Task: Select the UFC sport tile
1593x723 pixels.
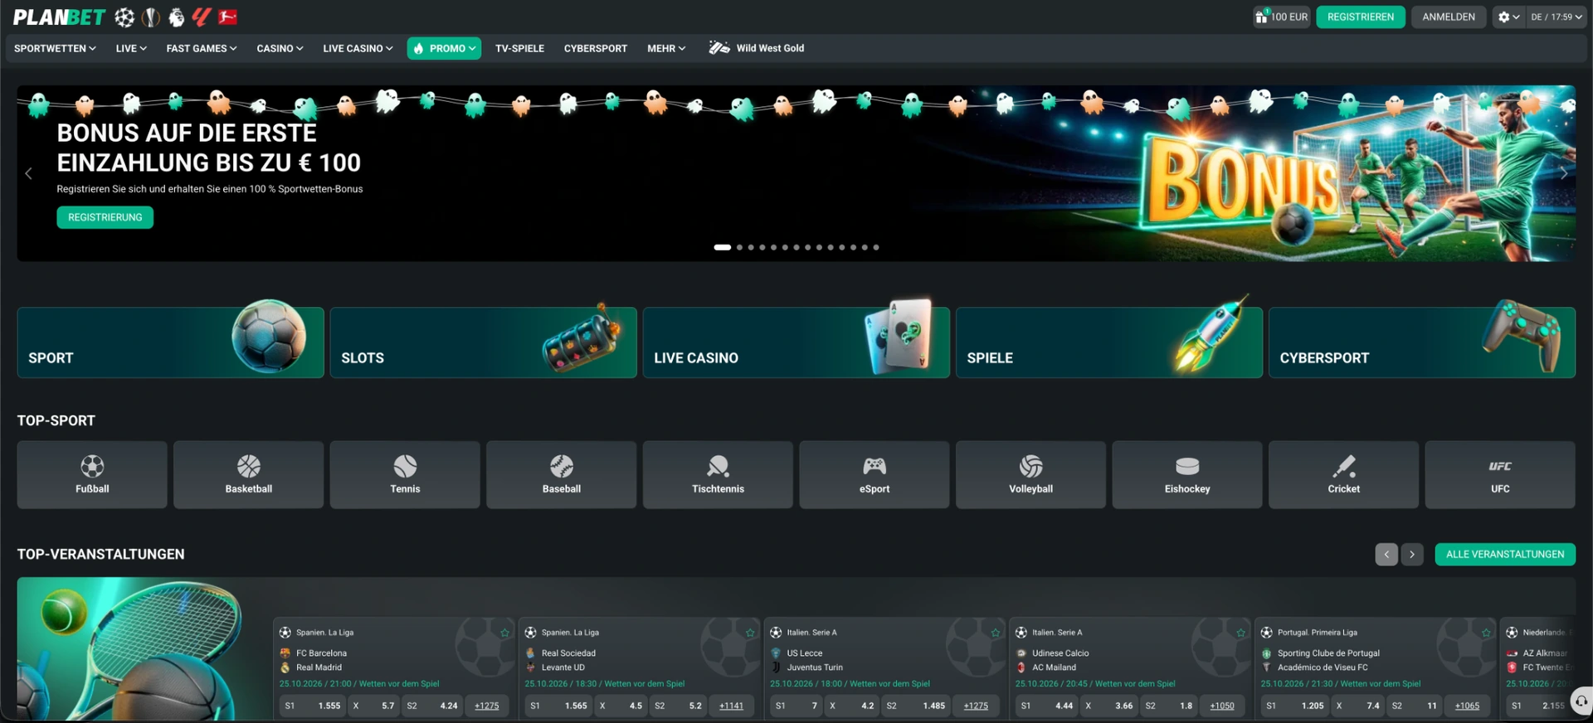Action: click(x=1500, y=474)
